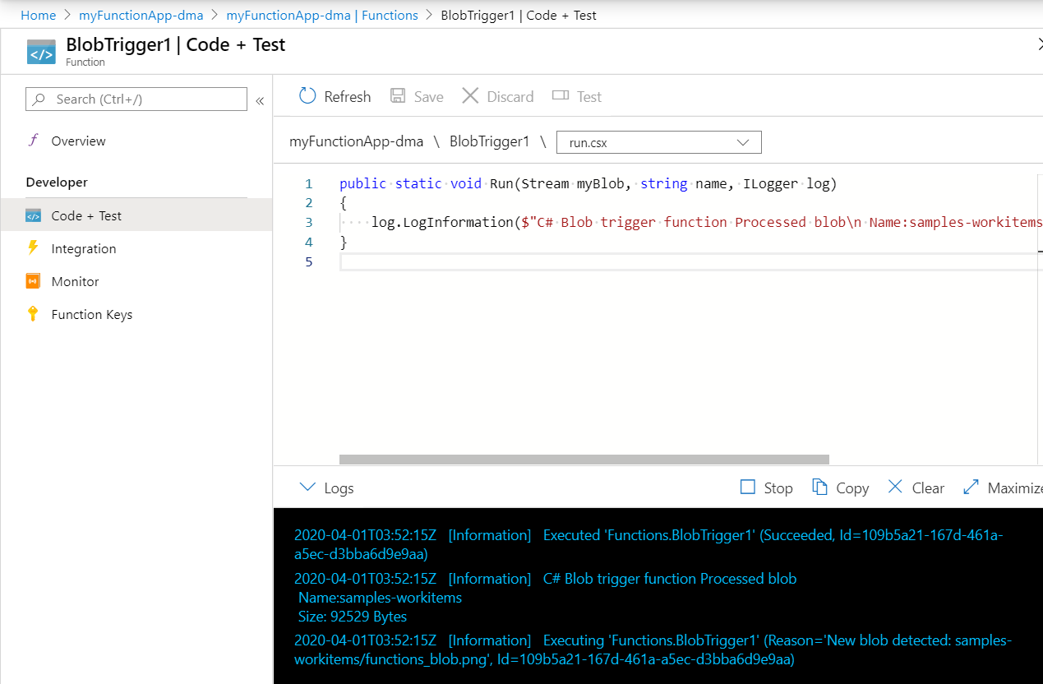Click the Copy logs icon
1043x684 pixels.
point(819,488)
